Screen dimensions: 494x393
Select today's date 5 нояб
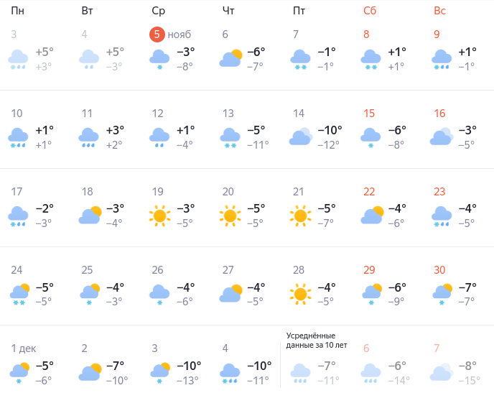point(170,34)
